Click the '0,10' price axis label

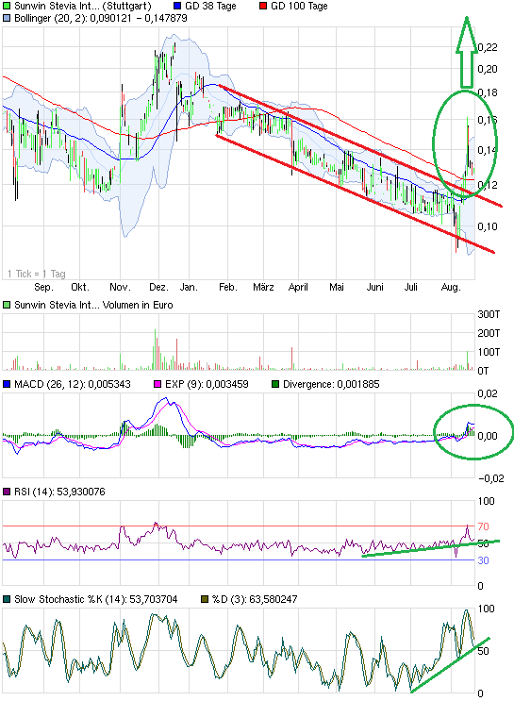[488, 226]
